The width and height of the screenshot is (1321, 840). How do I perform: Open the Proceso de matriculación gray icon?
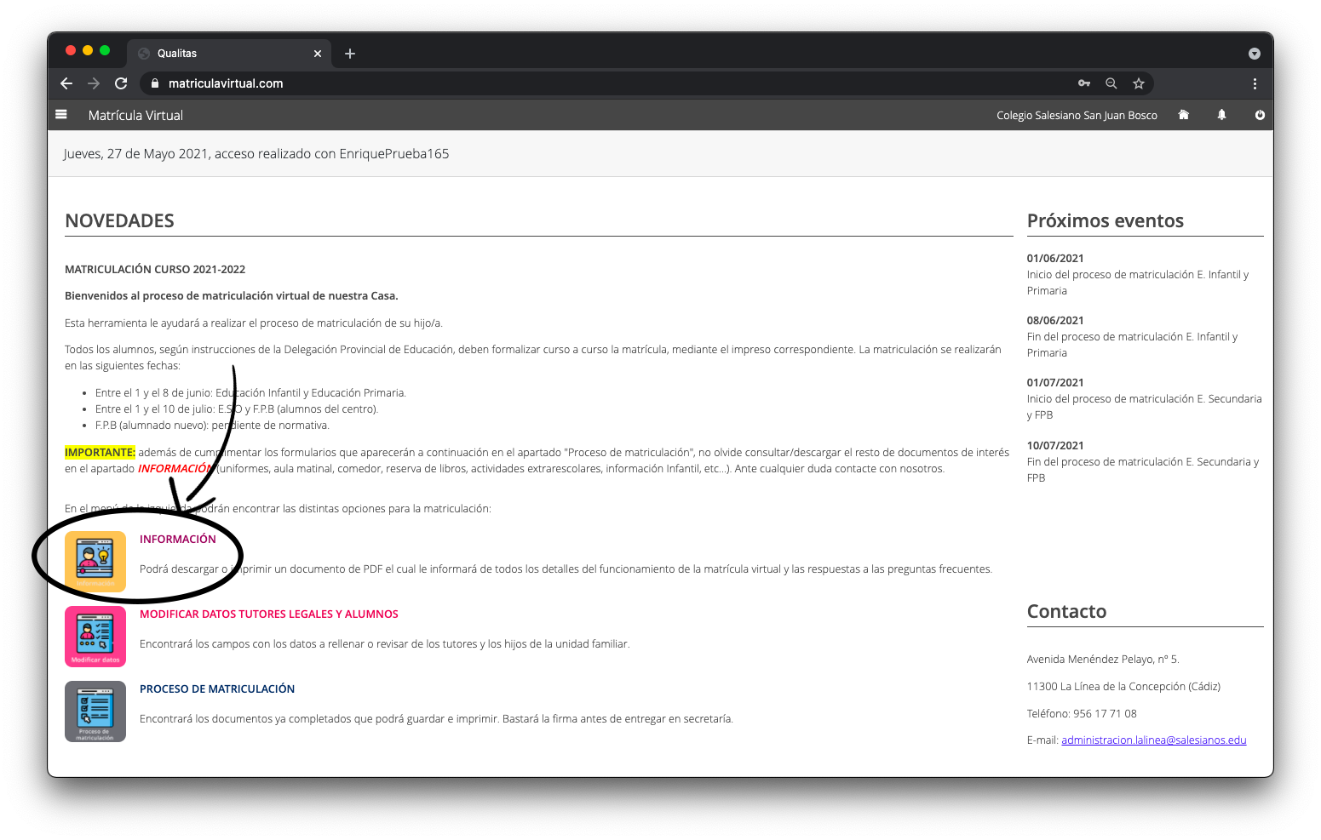pyautogui.click(x=95, y=711)
